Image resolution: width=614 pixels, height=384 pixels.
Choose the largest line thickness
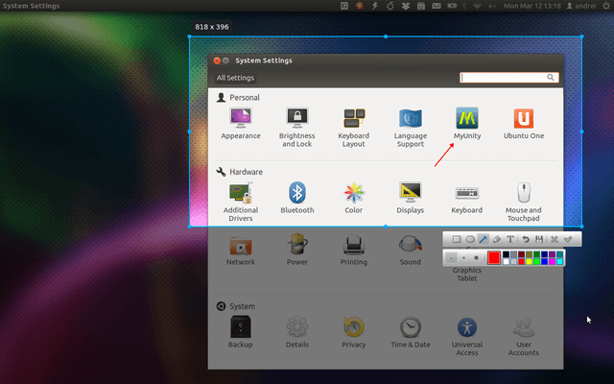point(476,258)
